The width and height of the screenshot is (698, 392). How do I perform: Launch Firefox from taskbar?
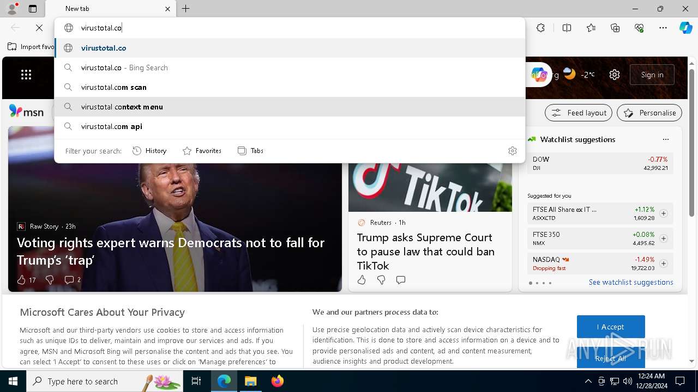(x=277, y=381)
